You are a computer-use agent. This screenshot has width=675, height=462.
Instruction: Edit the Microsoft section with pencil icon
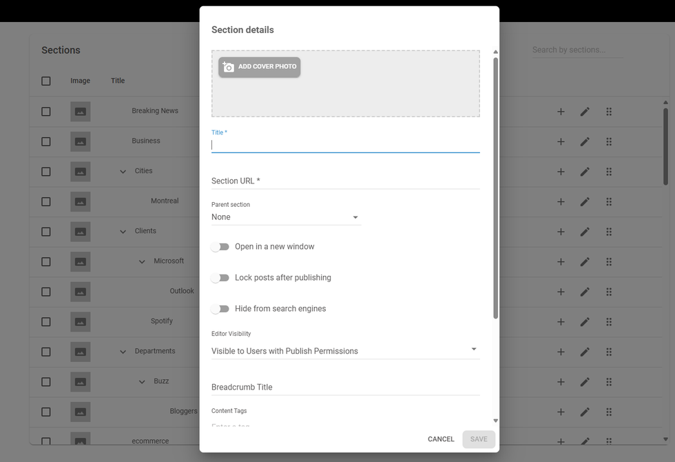point(585,262)
